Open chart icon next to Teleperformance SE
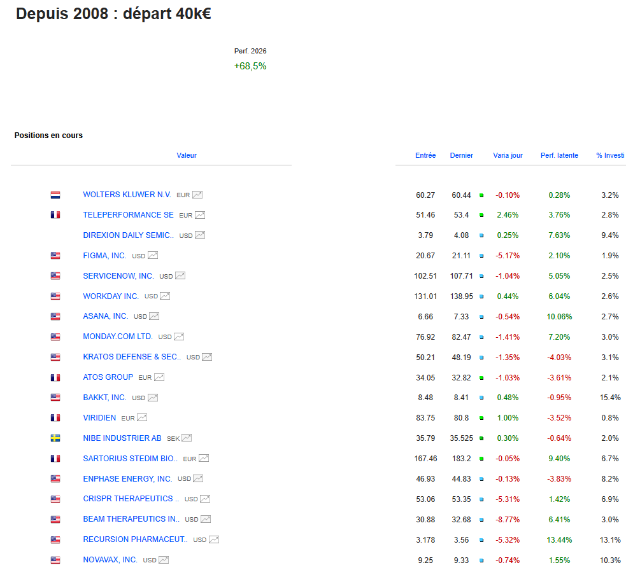This screenshot has width=626, height=570. (199, 215)
